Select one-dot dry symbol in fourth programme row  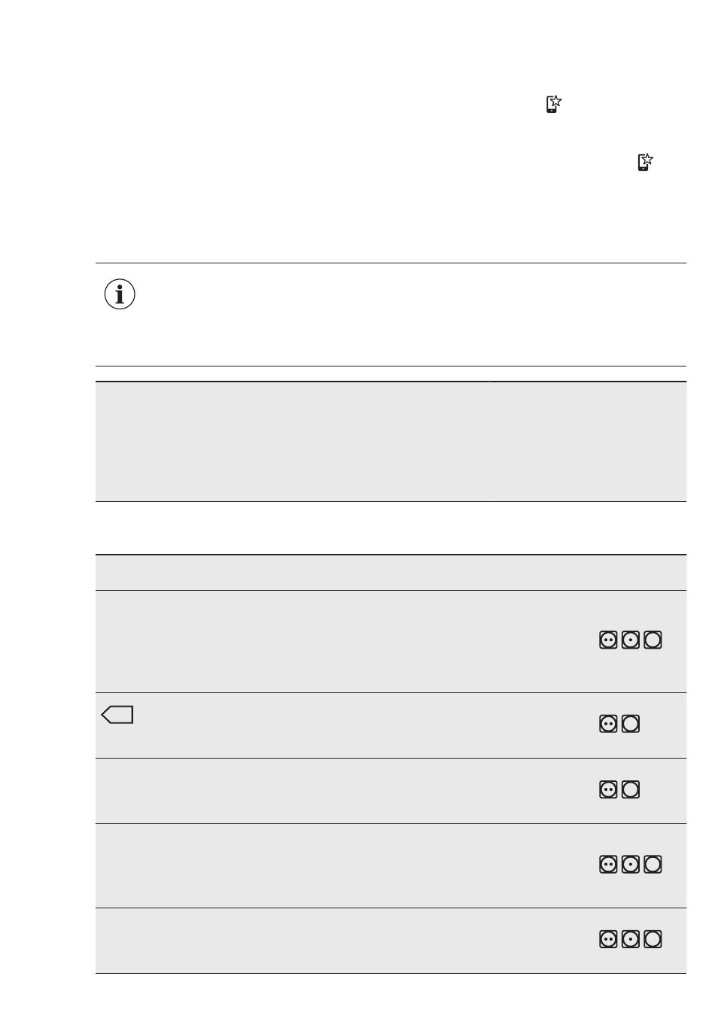(631, 865)
